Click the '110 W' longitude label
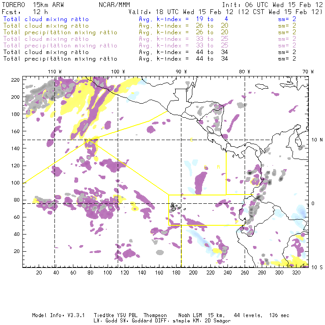325x325 pixels. [x=55, y=72]
